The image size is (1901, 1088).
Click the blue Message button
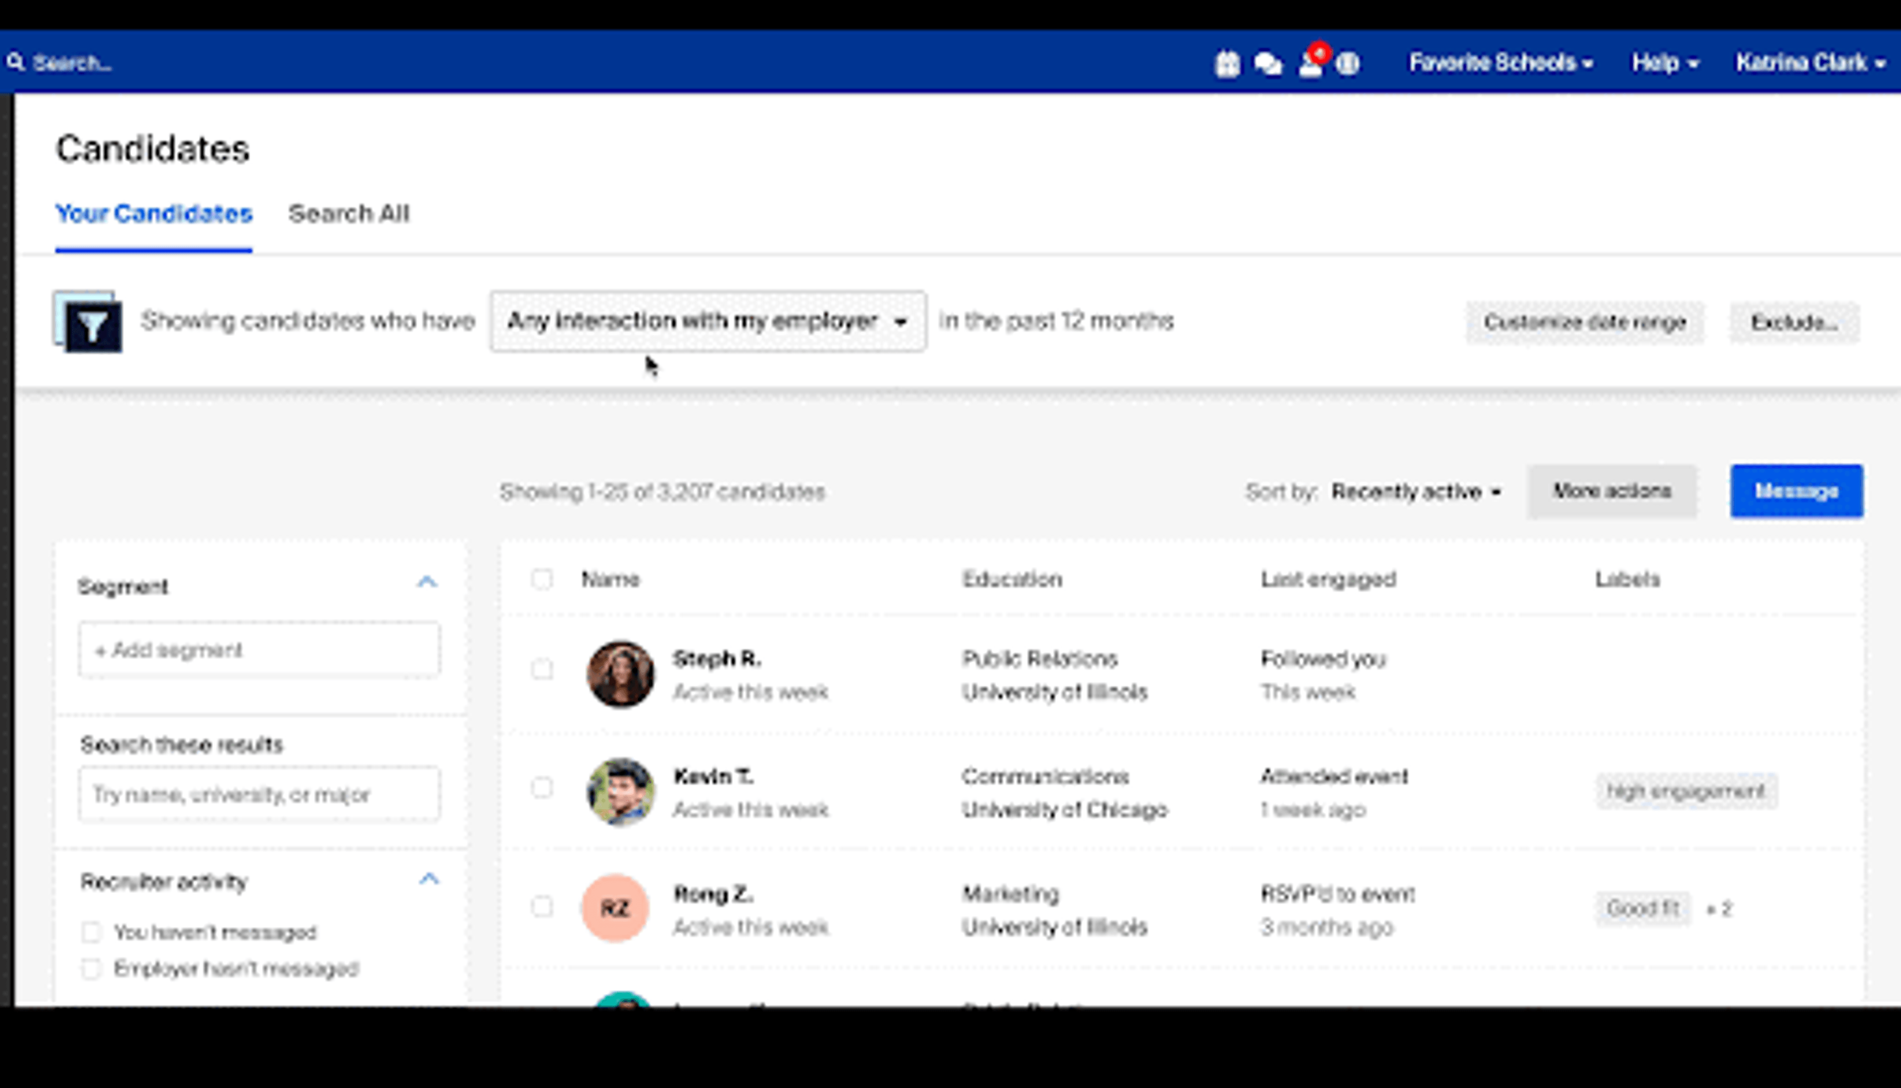pos(1796,491)
